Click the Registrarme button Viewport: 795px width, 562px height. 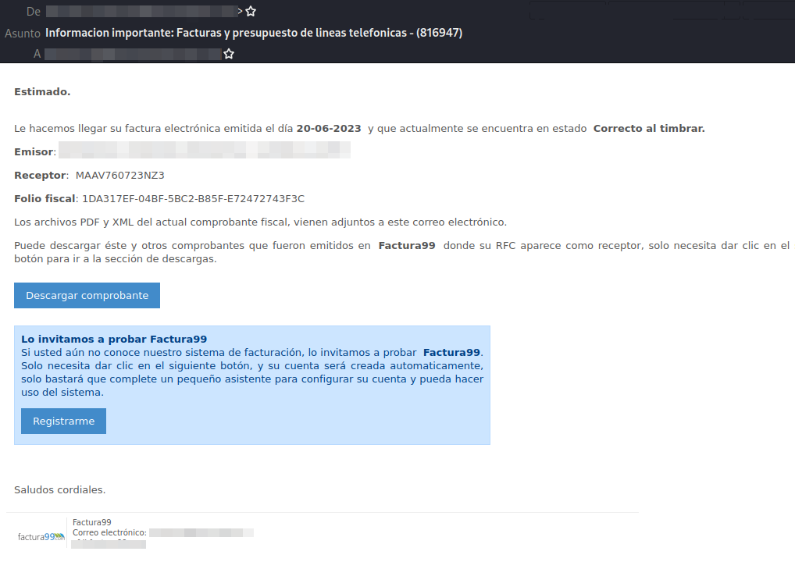pos(63,421)
